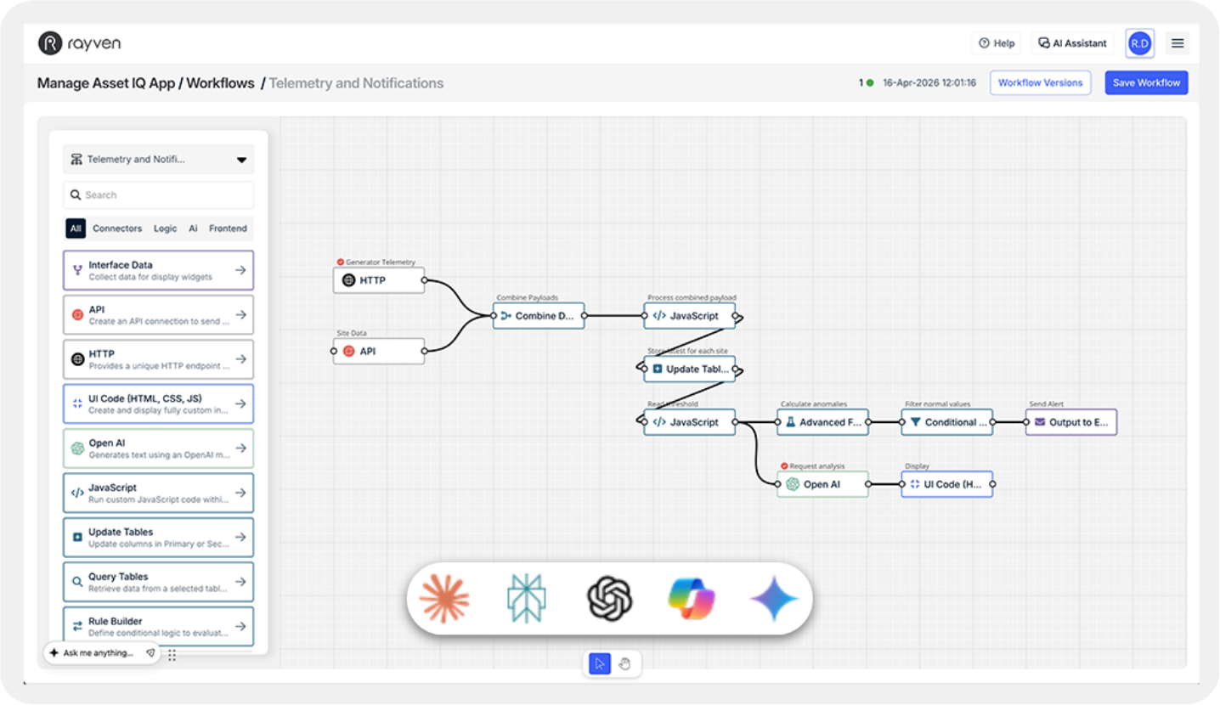The image size is (1220, 705).
Task: Expand Query Tables list item arrow
Action: point(240,582)
